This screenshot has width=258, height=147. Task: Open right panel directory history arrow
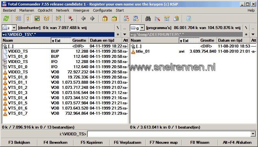pos(253,35)
